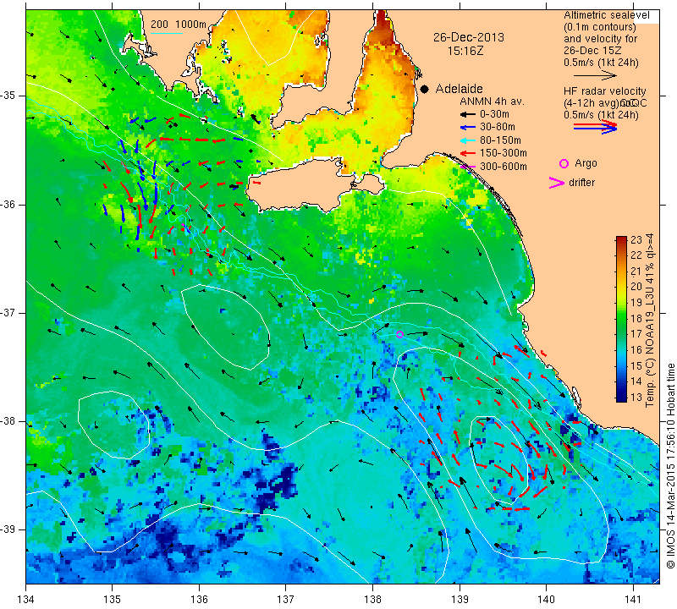Click the temperature color bar
Viewport: 677px width, 609px height.
pyautogui.click(x=621, y=319)
